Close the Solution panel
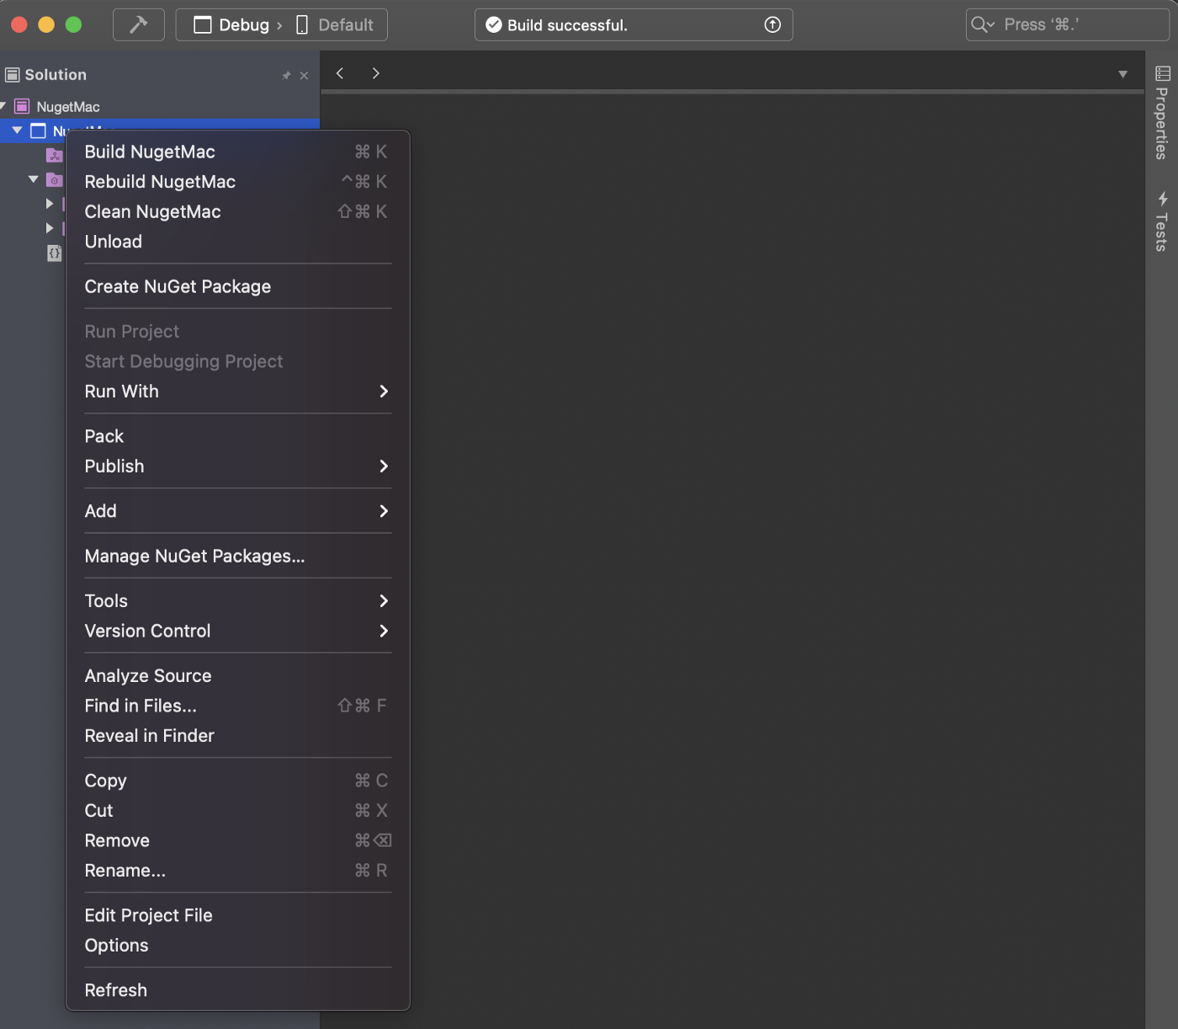This screenshot has height=1029, width=1178. click(304, 75)
